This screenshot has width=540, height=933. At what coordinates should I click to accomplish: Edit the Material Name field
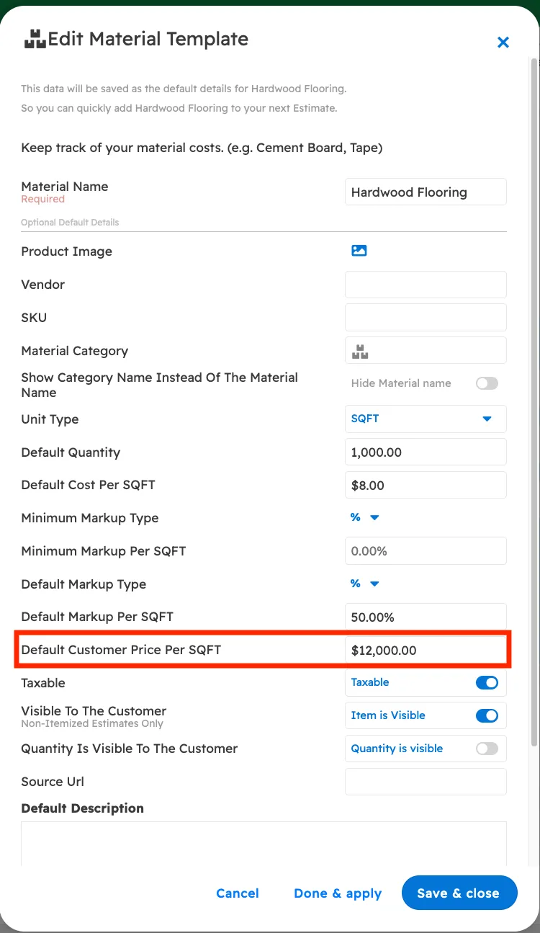coord(426,192)
